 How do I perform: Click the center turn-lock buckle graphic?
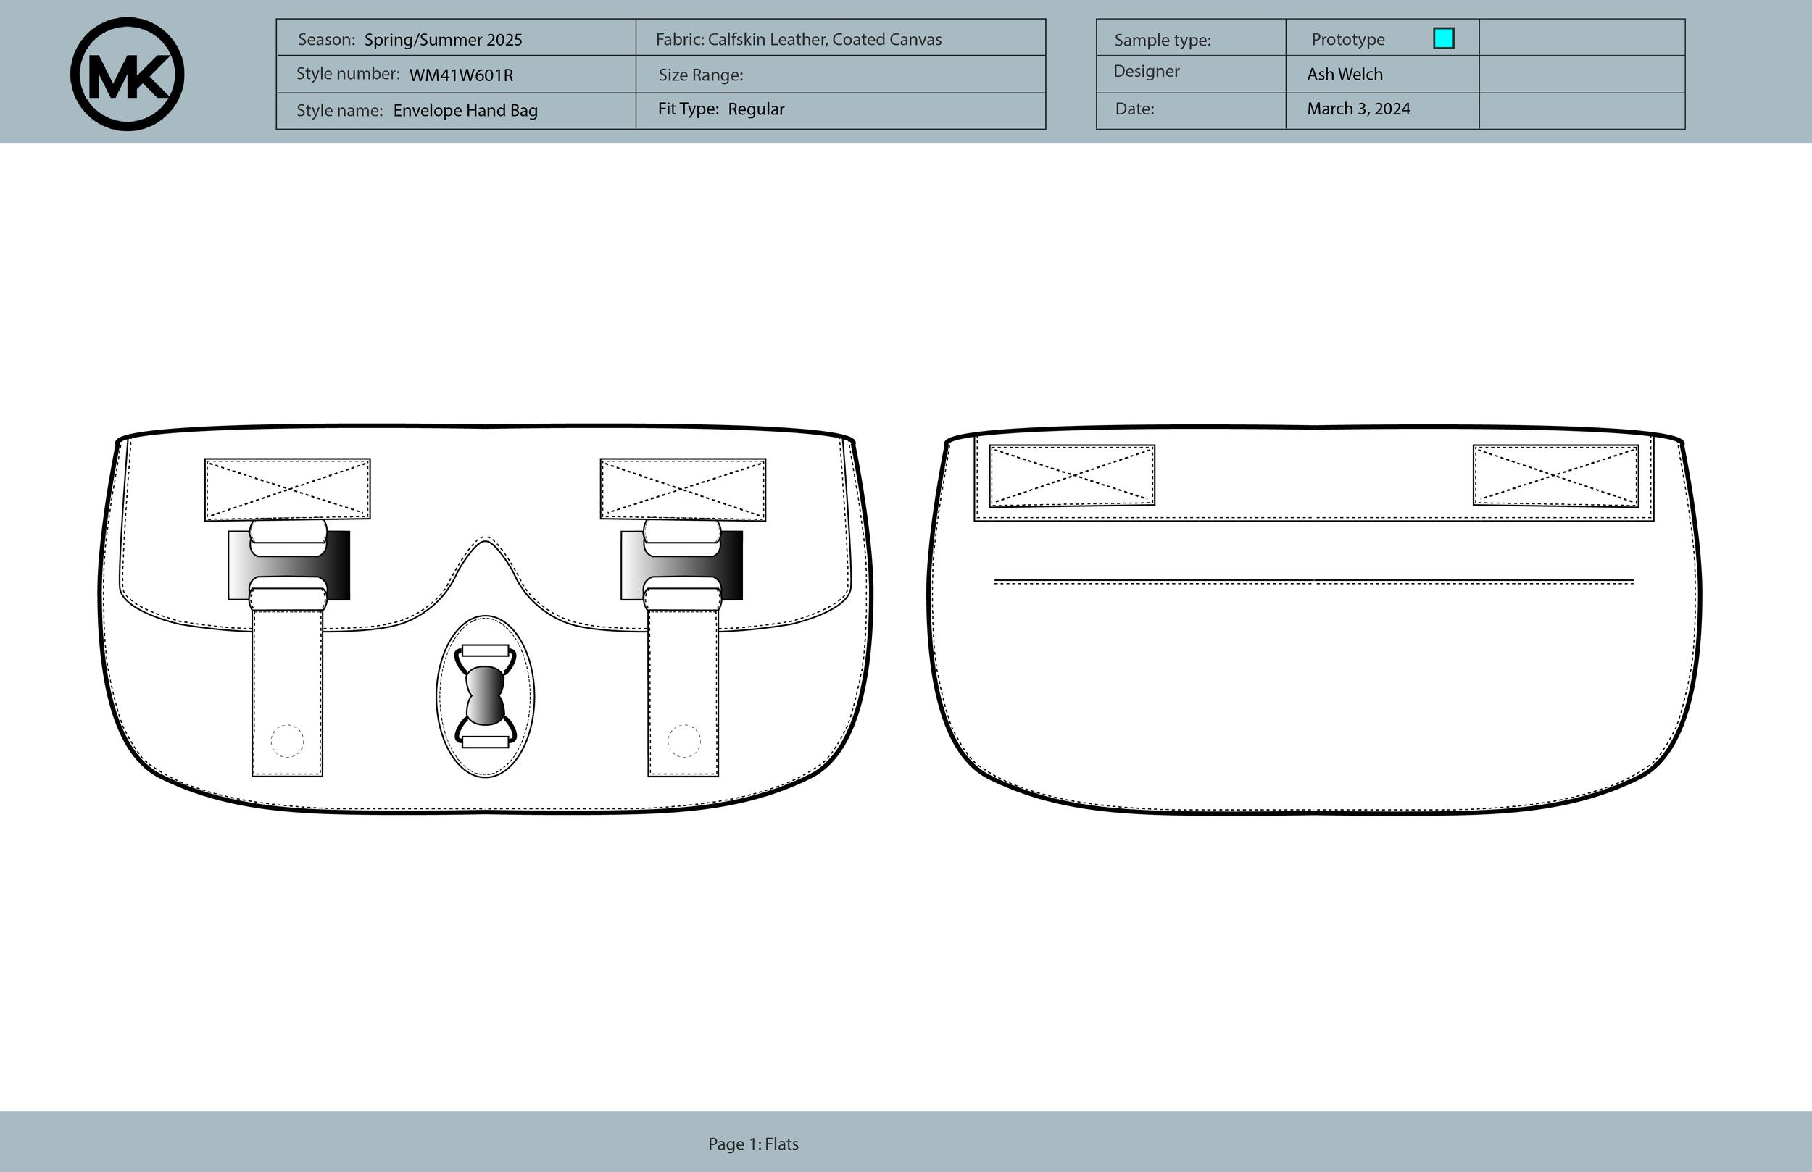(x=485, y=696)
